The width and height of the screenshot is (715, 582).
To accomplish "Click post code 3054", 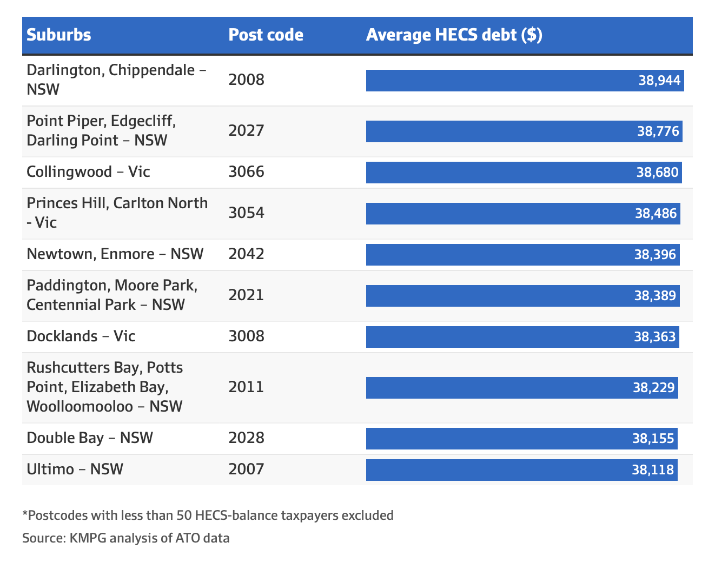I will click(247, 213).
